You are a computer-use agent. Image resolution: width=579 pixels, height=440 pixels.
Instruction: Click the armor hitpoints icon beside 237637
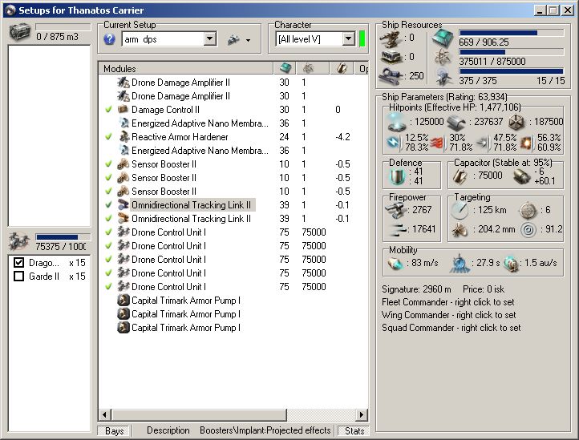tap(456, 122)
